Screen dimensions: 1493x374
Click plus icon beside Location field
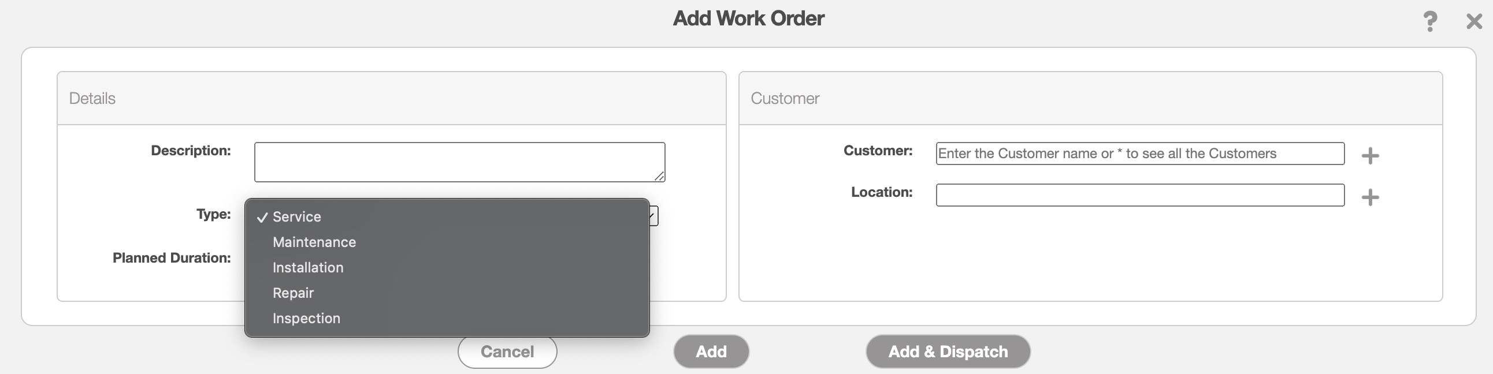(x=1369, y=197)
